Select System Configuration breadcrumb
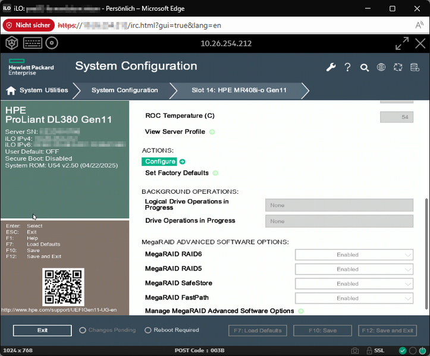Screen dimensions: 430x356 (125, 90)
